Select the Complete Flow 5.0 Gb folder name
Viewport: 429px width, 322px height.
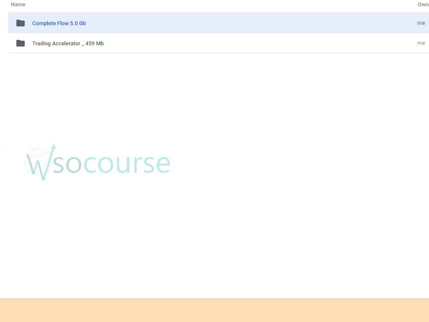tap(59, 23)
